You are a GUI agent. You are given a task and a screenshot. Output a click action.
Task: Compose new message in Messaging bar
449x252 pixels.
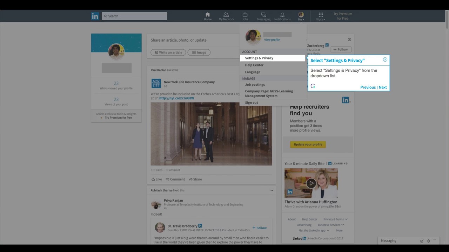pos(422,241)
